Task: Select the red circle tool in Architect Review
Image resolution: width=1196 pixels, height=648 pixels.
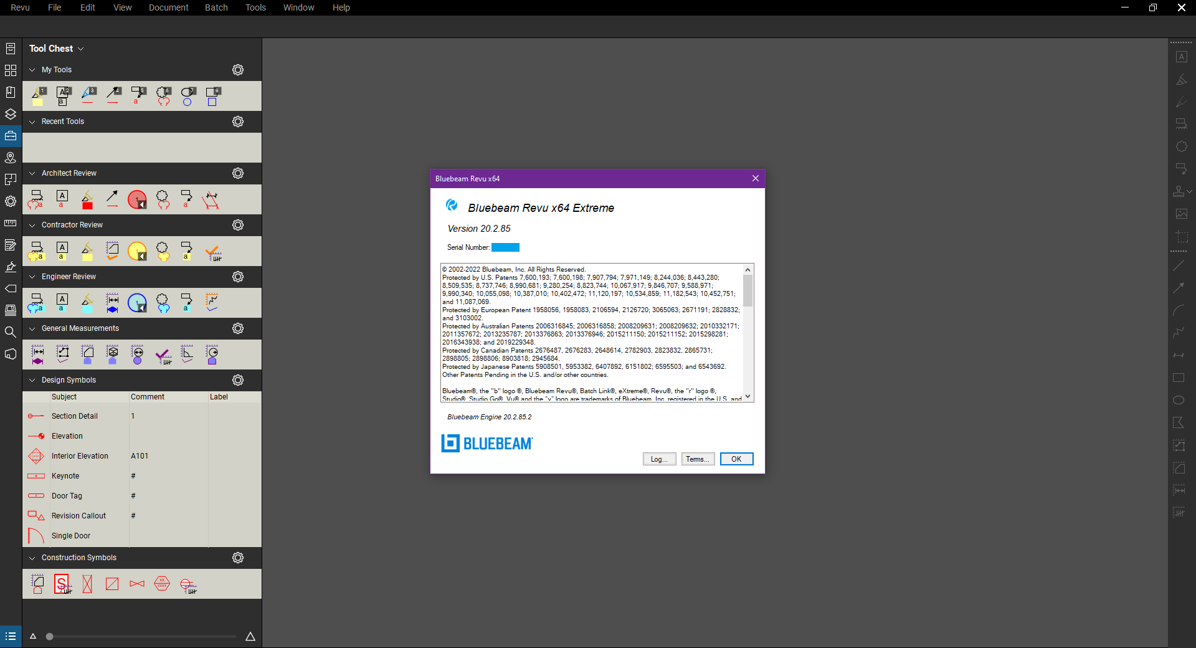Action: 137,199
